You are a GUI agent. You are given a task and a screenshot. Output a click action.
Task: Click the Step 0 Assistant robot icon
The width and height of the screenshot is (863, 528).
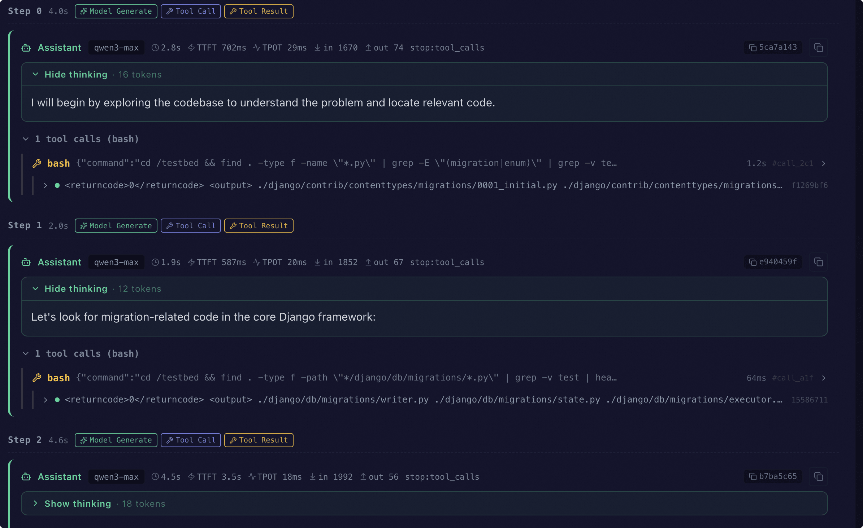[26, 48]
